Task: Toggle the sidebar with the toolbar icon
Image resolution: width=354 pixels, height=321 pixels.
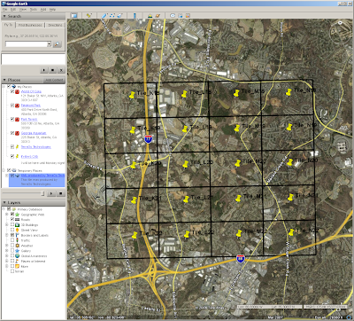Action: coord(74,16)
